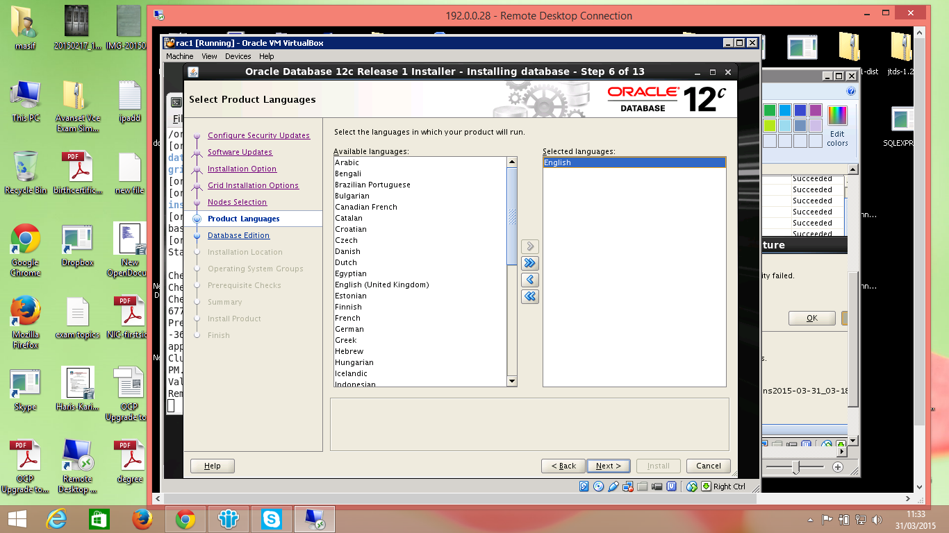
Task: Select This PC desktop icon
Action: [25, 101]
